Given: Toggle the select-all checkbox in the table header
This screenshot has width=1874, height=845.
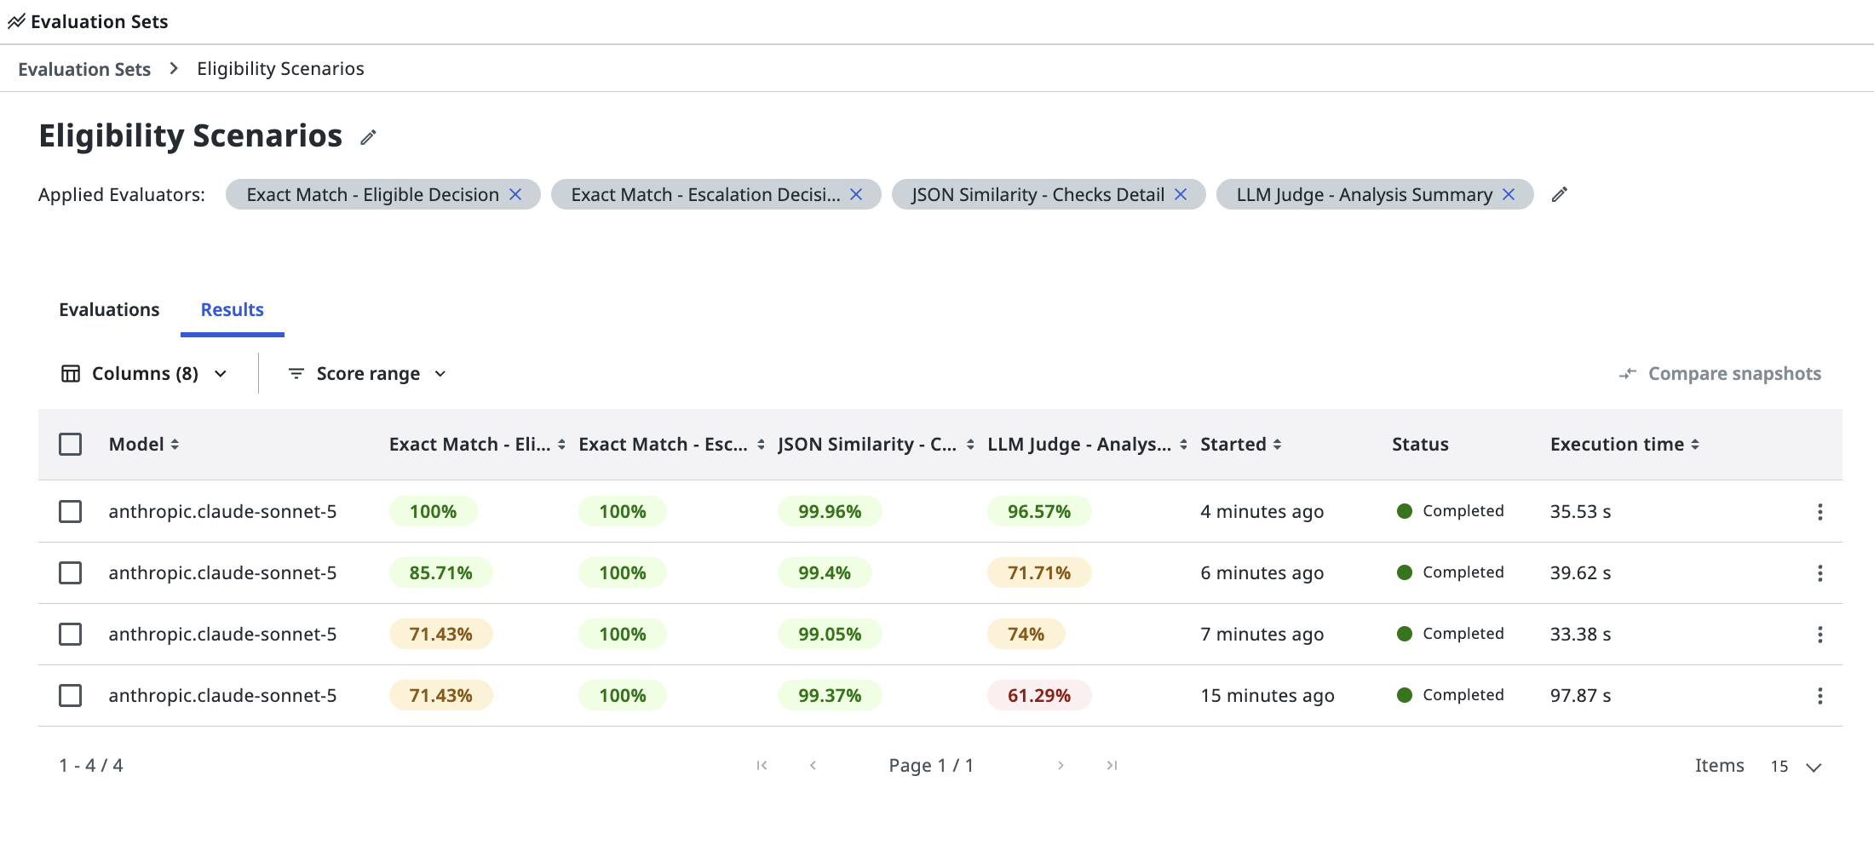Looking at the screenshot, I should [71, 445].
